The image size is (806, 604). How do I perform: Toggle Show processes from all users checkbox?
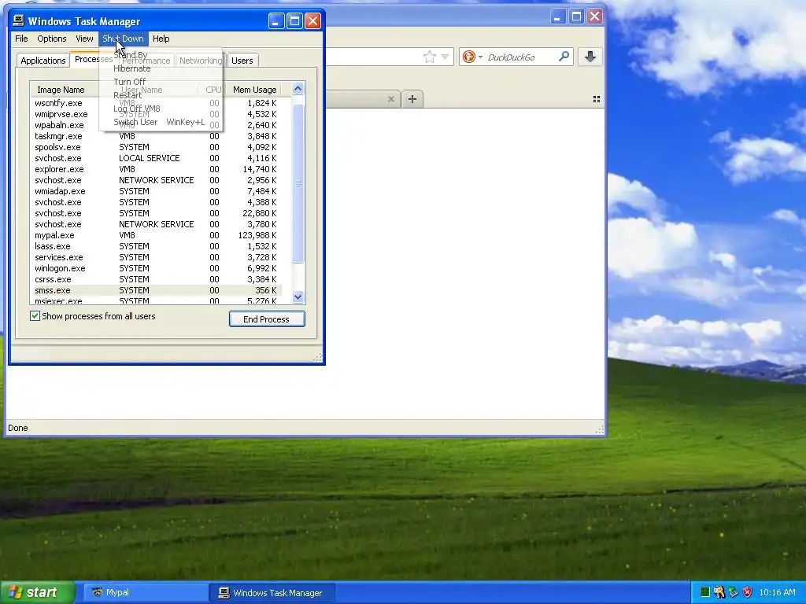[35, 316]
